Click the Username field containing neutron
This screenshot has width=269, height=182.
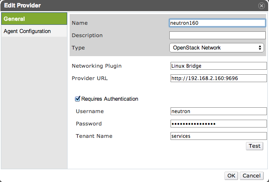(x=219, y=111)
